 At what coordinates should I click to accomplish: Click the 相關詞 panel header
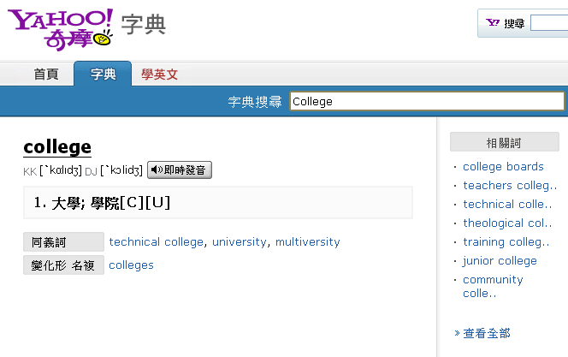click(x=504, y=142)
